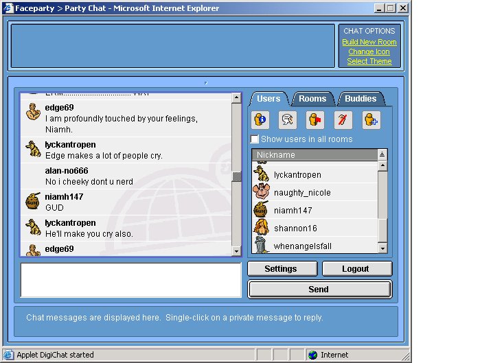Click 'Applet DigiChat started' status text
This screenshot has width=504, height=363.
[x=56, y=355]
